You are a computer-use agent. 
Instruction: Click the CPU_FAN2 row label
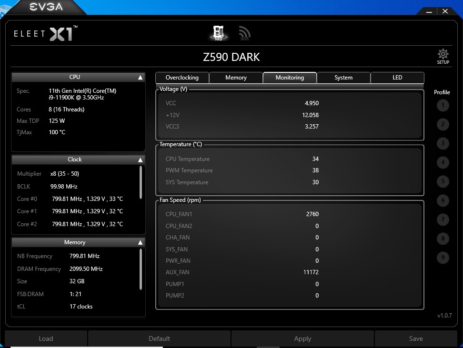(x=179, y=226)
